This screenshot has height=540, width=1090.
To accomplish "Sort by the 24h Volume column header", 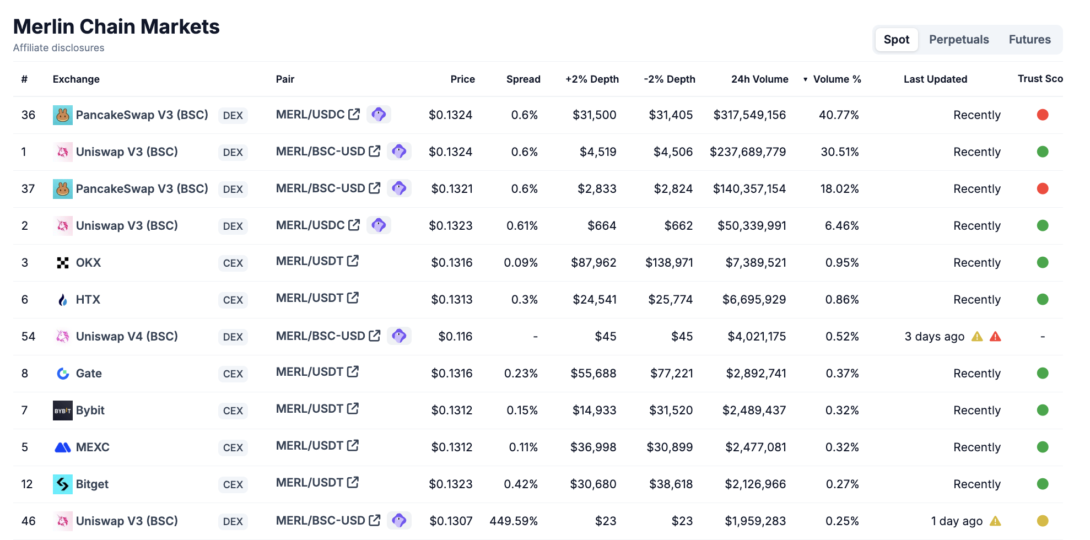I will 760,79.
